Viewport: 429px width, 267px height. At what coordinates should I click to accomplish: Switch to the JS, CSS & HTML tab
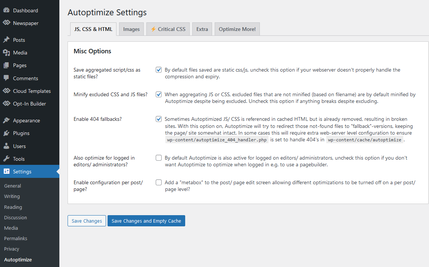pos(93,29)
